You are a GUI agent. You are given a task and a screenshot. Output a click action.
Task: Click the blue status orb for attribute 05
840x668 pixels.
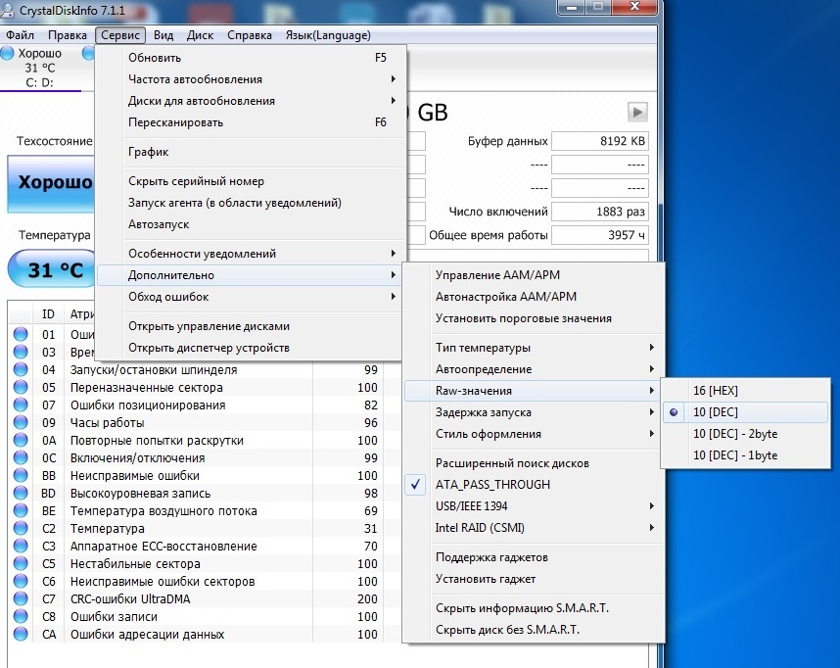click(x=20, y=388)
